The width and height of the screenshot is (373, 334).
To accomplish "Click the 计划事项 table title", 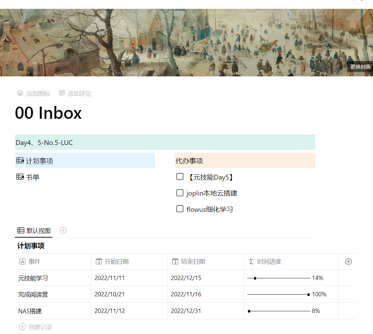I will [31, 246].
